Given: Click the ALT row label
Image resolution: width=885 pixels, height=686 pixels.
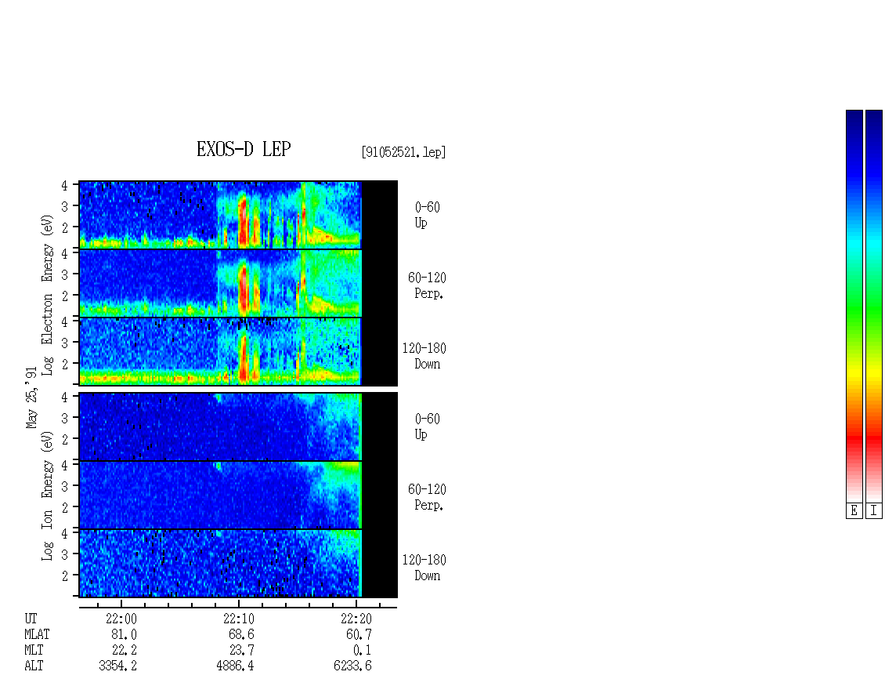Looking at the screenshot, I should pyautogui.click(x=34, y=666).
